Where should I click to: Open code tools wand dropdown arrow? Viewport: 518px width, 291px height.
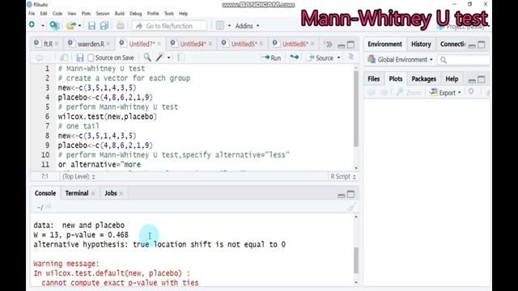[x=169, y=57]
